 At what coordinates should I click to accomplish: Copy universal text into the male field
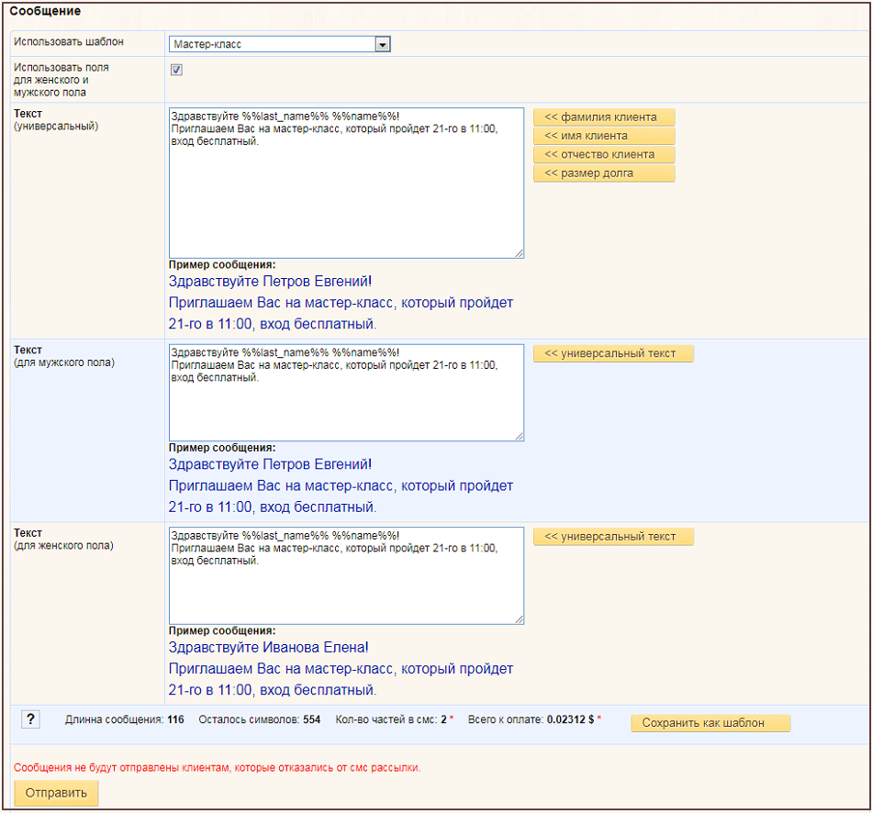coord(612,353)
